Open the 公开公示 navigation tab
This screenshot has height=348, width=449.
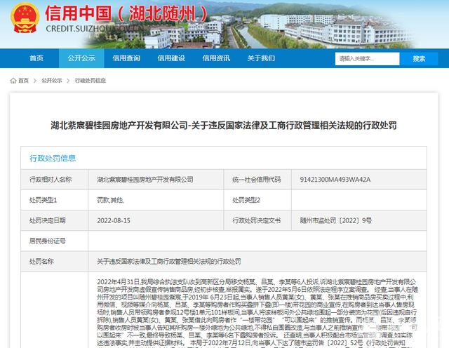pyautogui.click(x=81, y=58)
